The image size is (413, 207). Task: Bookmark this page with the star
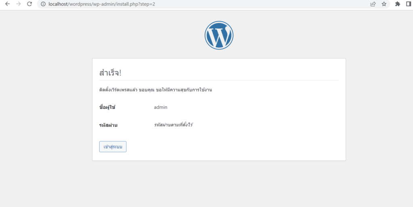[384, 4]
